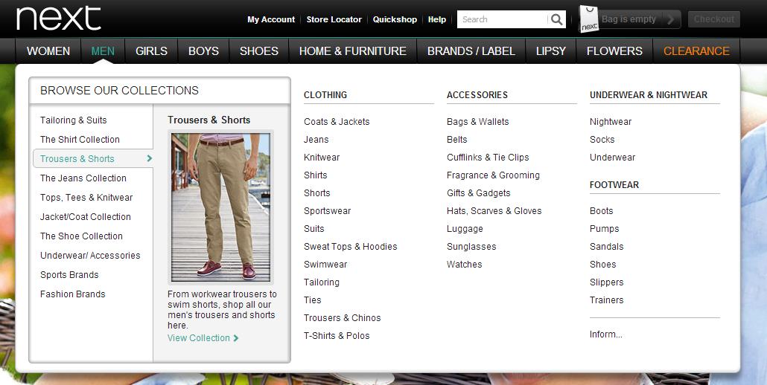Open the LIPSY menu
Viewport: 767px width, 385px height.
tap(551, 51)
